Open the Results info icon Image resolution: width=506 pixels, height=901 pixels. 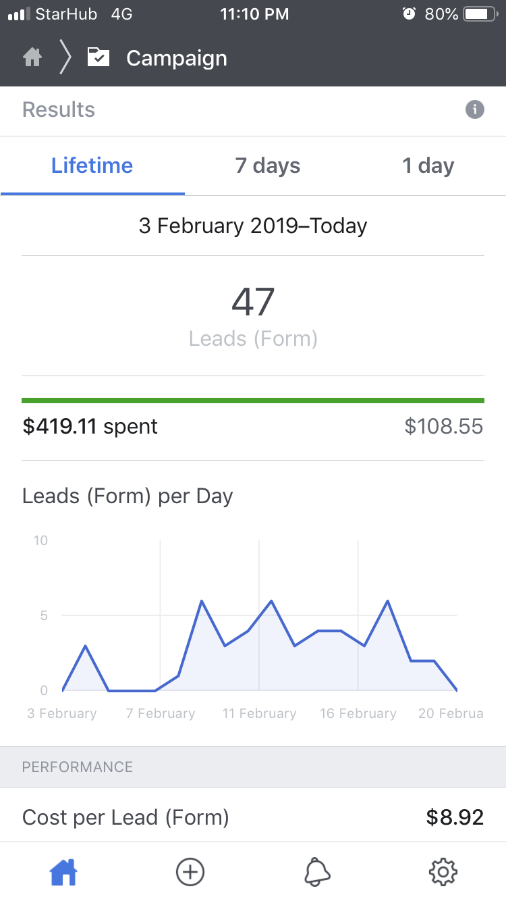(x=475, y=109)
